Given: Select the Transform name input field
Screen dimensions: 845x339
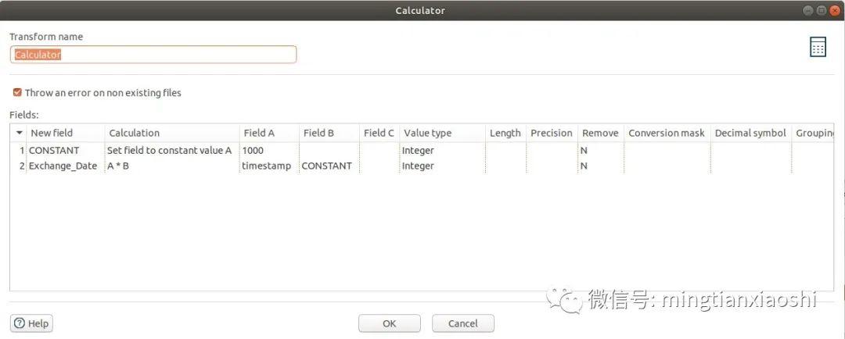Looking at the screenshot, I should [153, 55].
